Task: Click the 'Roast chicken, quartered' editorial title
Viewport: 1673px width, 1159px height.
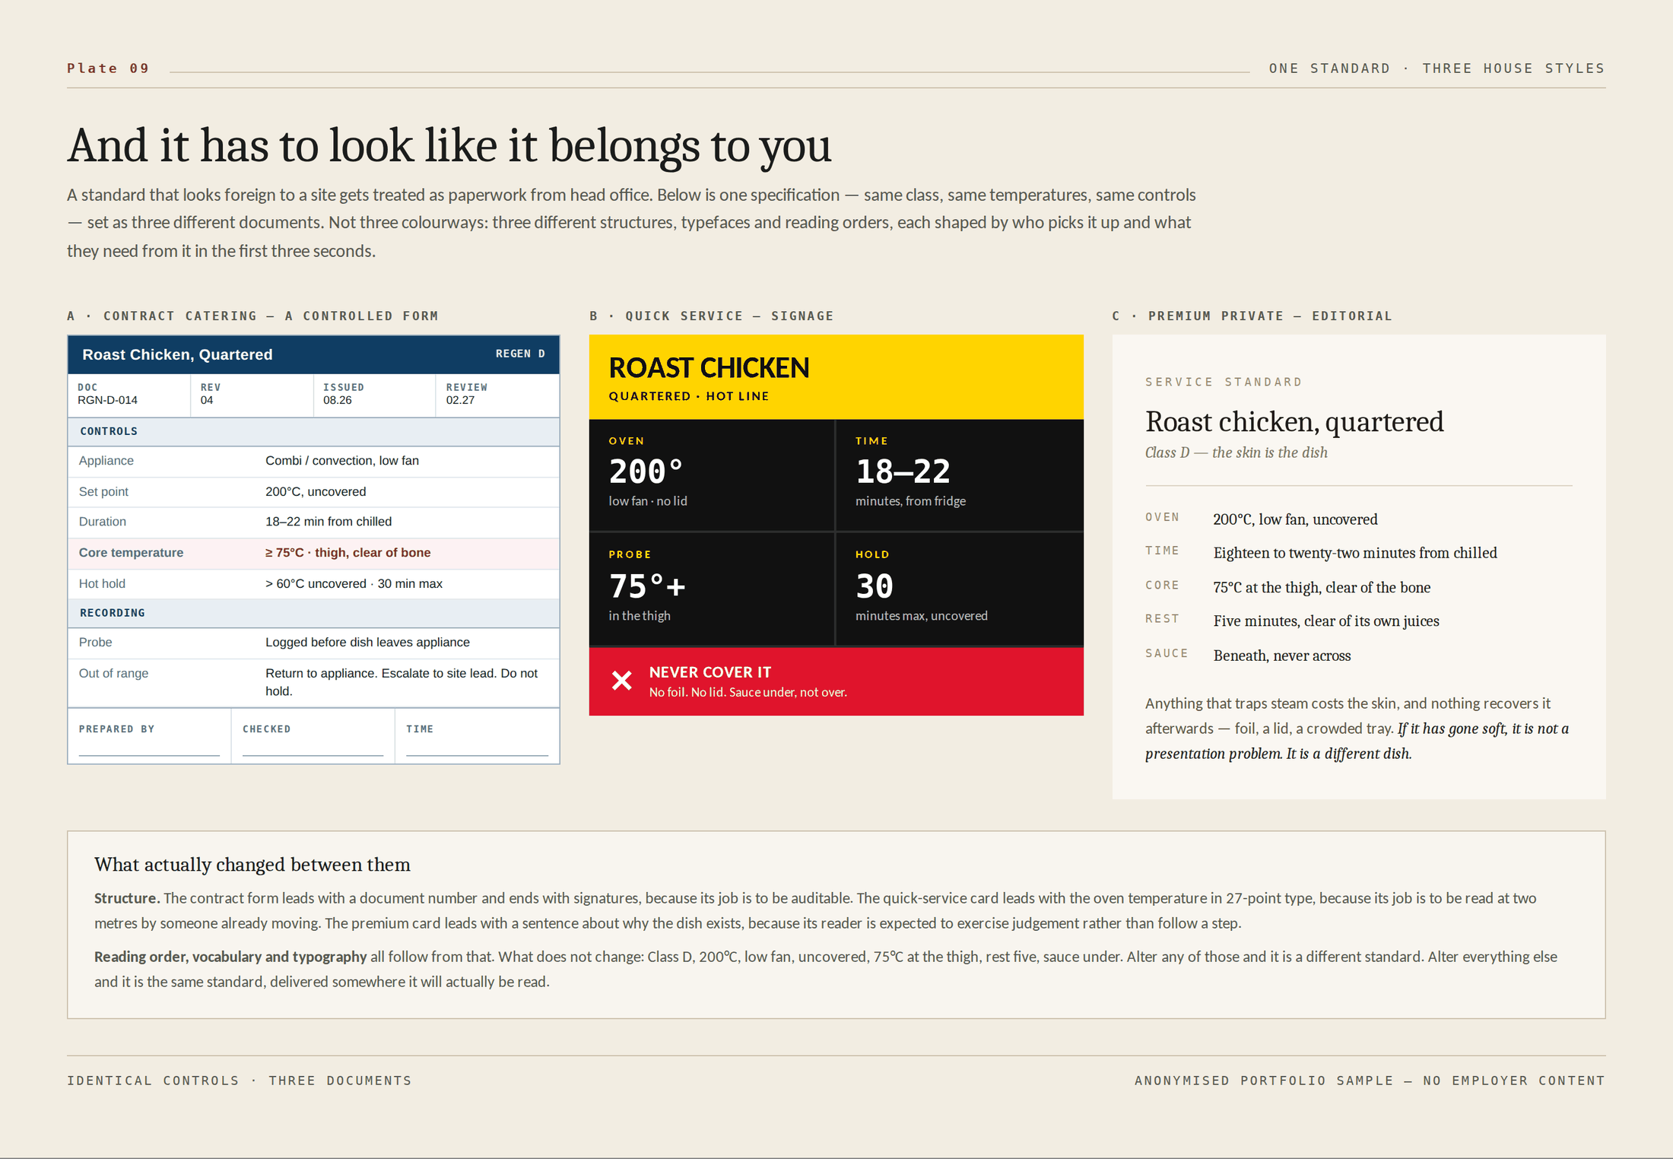Action: coord(1294,422)
